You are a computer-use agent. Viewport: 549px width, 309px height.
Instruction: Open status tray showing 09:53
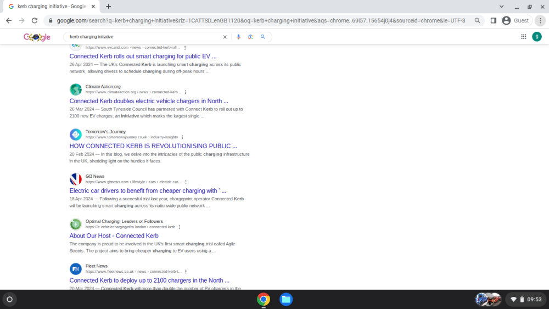[x=526, y=299]
